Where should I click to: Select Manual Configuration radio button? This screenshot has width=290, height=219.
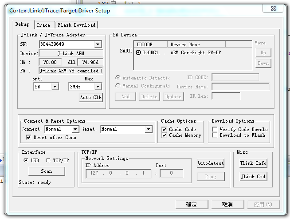118,86
